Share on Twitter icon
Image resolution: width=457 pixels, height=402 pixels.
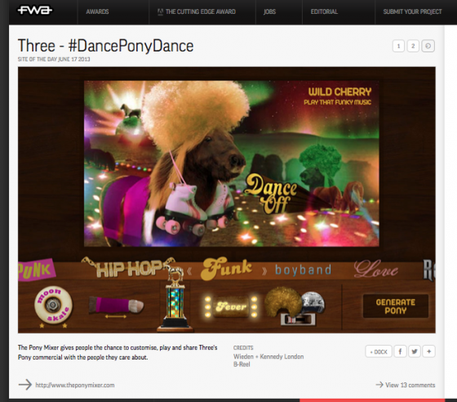[415, 351]
